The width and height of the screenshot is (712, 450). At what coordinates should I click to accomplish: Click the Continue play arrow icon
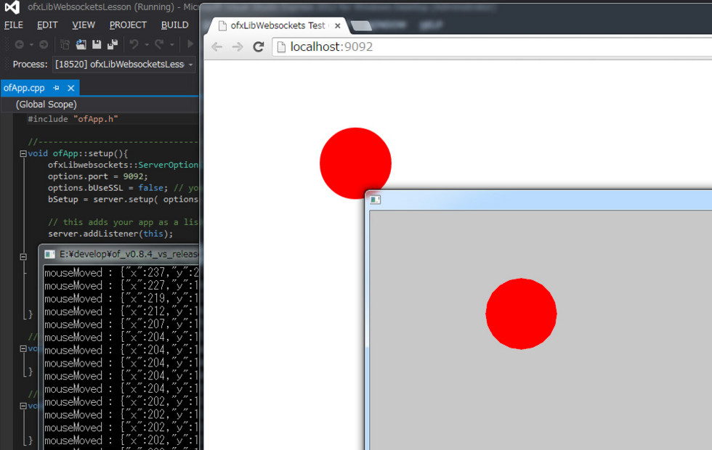pyautogui.click(x=190, y=44)
